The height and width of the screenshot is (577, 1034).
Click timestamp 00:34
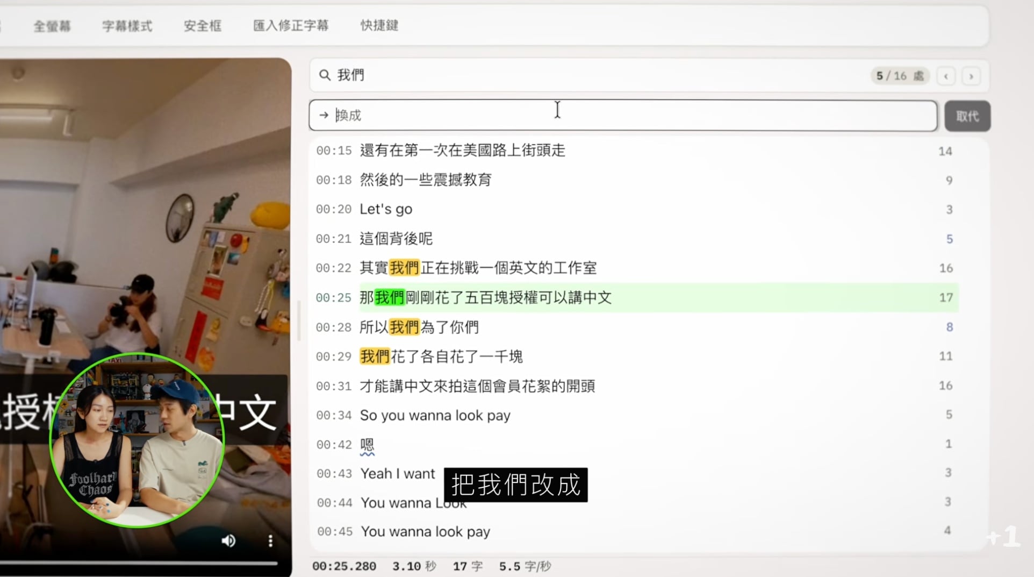coord(334,415)
